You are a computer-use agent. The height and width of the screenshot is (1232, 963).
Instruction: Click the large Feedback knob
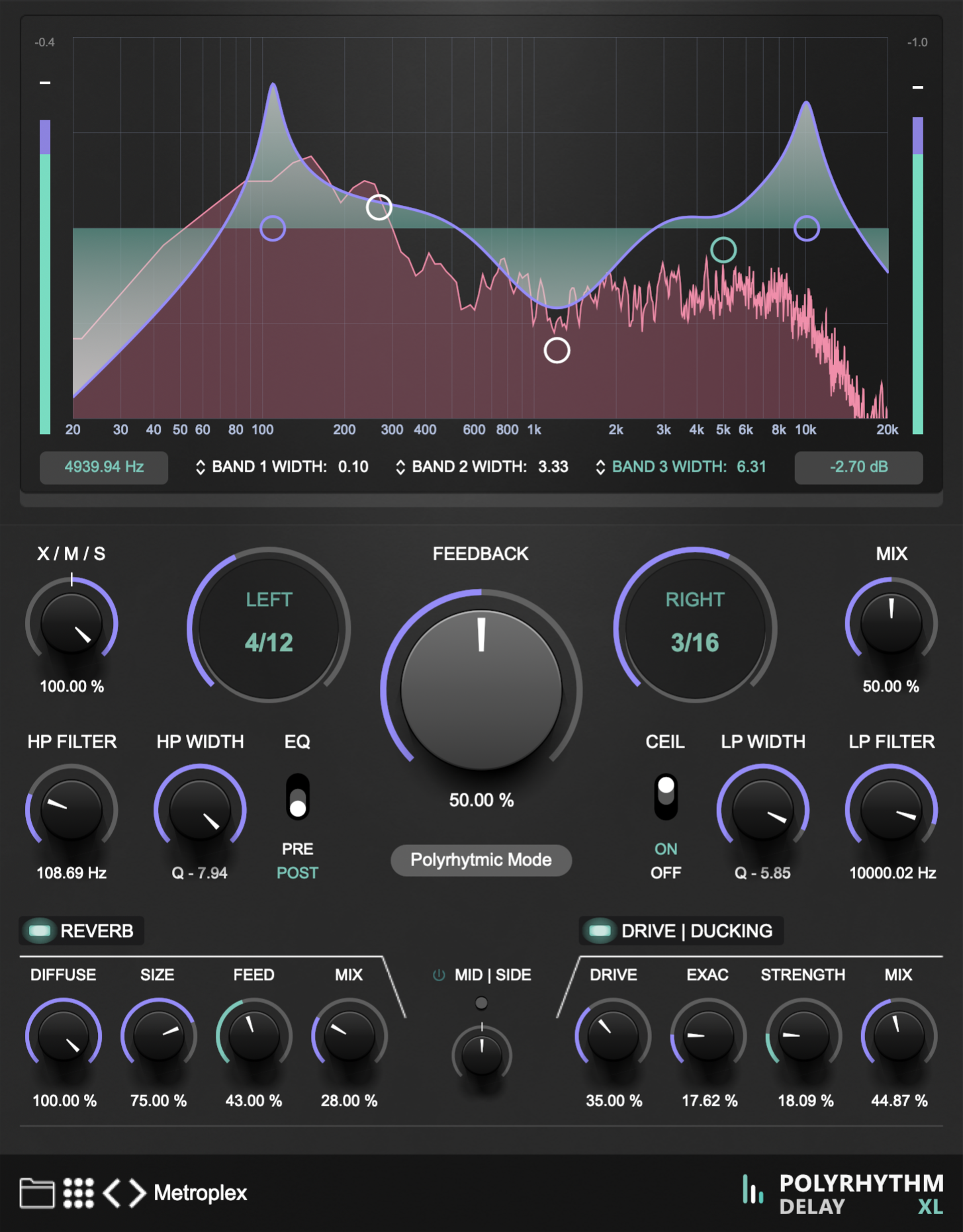[x=481, y=689]
